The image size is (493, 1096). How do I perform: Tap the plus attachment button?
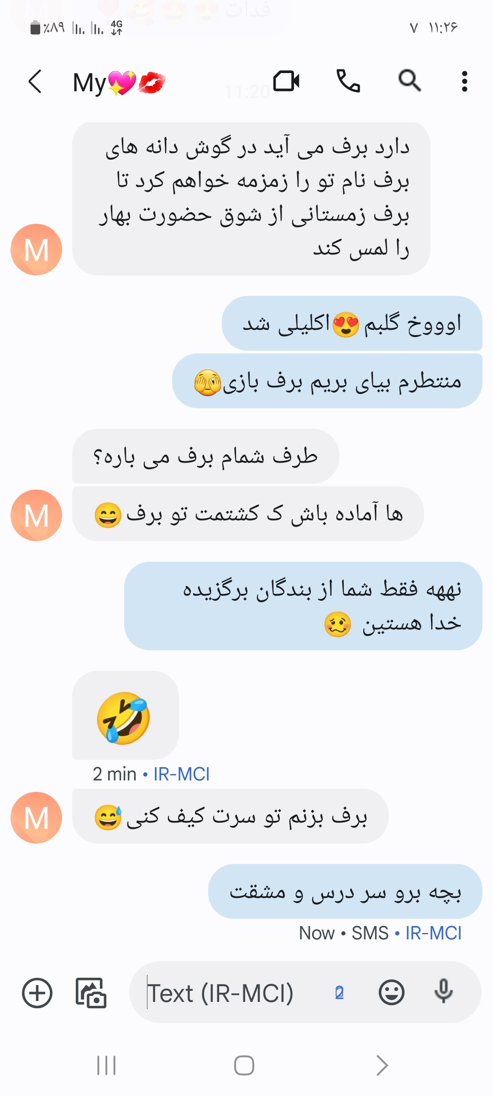click(x=37, y=993)
